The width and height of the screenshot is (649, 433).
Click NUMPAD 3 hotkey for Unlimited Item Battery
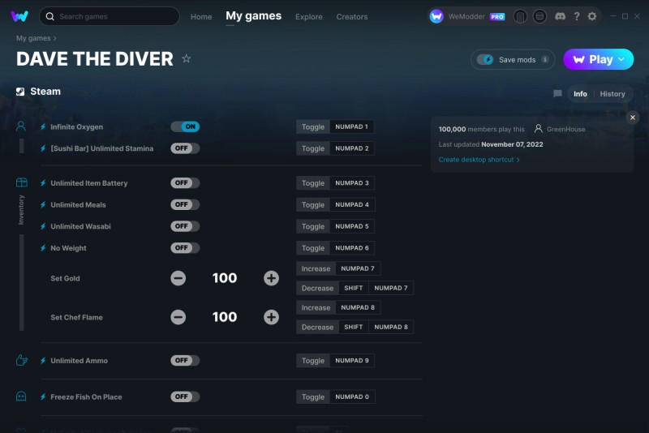point(352,182)
